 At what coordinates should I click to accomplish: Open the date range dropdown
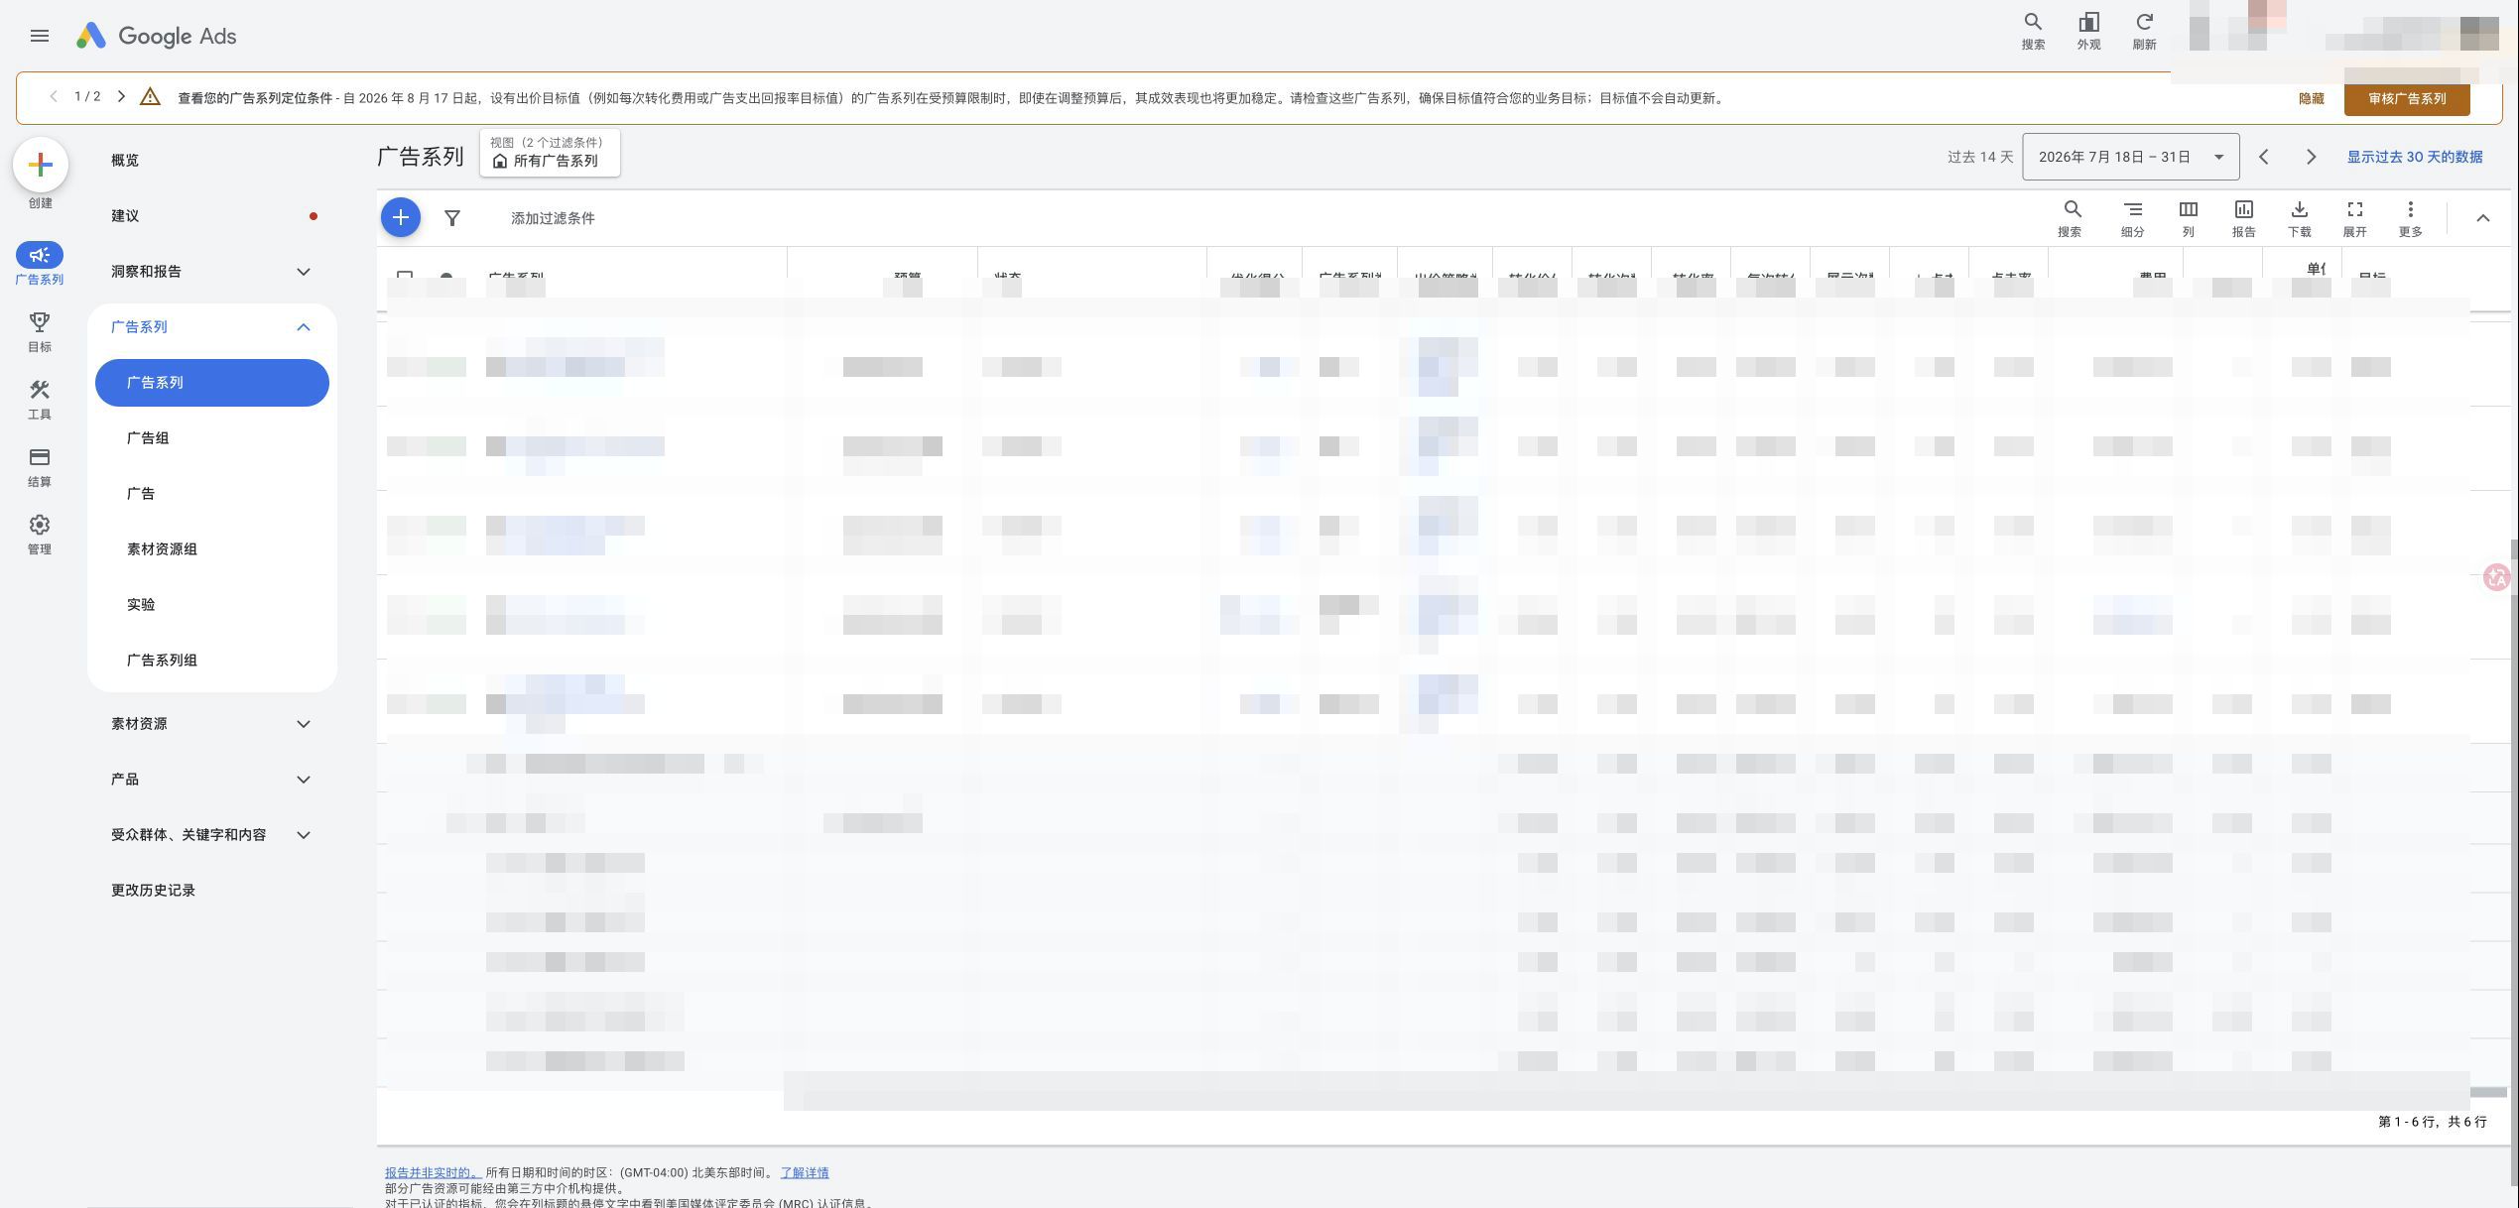(2130, 157)
